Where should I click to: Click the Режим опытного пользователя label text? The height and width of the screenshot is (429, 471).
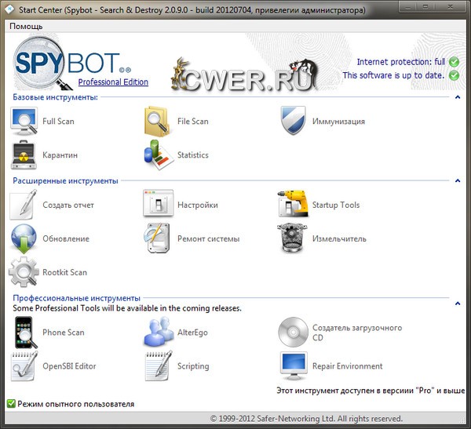click(x=75, y=404)
